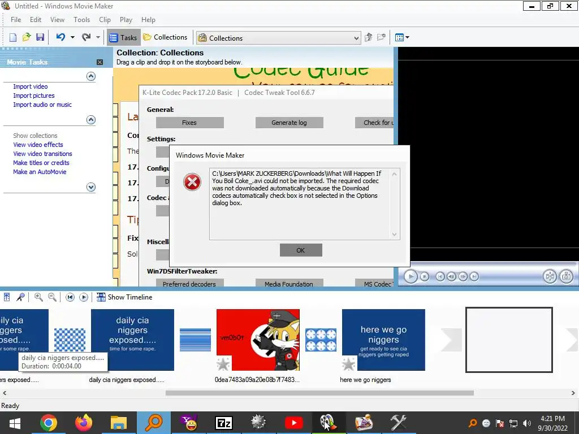579x434 pixels.
Task: Create a new project from the toolbar
Action: tap(13, 37)
